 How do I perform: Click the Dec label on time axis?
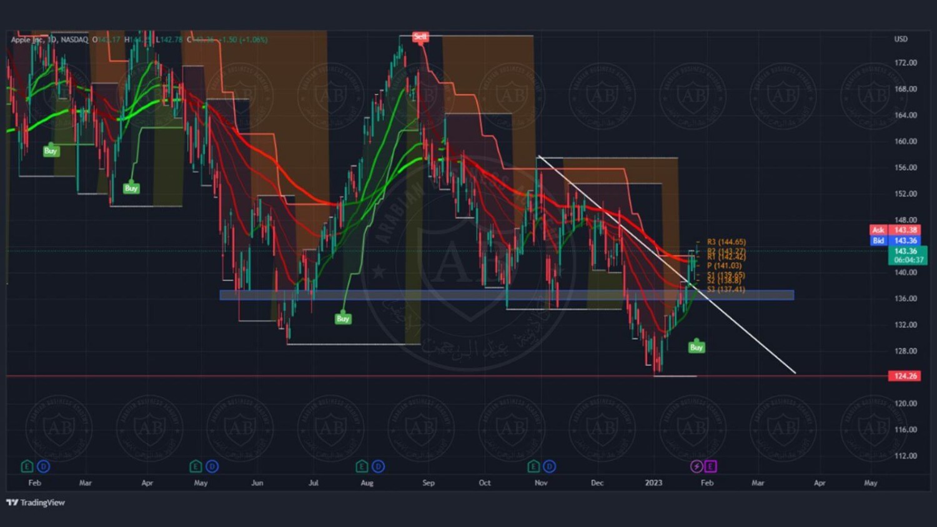tap(597, 483)
